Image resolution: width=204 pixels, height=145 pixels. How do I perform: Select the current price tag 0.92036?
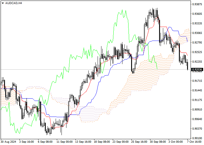[197, 70]
